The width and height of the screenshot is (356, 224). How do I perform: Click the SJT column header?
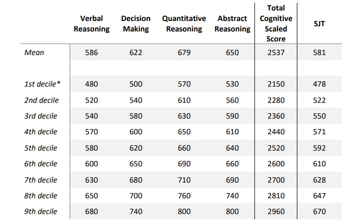[x=319, y=24]
